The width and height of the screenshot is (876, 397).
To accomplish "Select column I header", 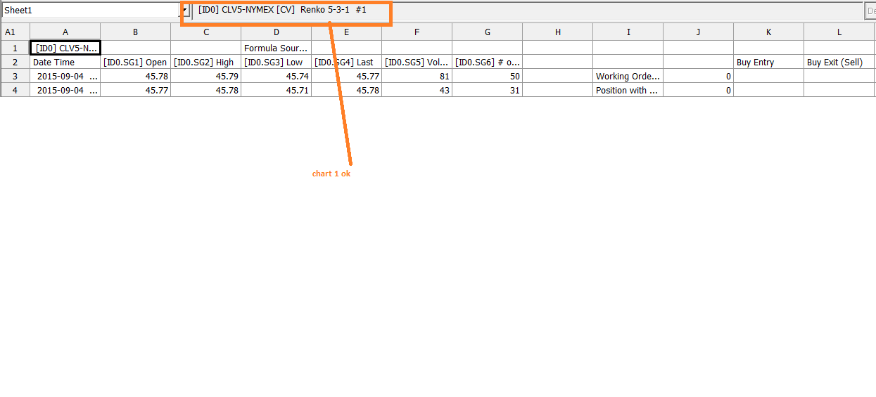I will [628, 32].
